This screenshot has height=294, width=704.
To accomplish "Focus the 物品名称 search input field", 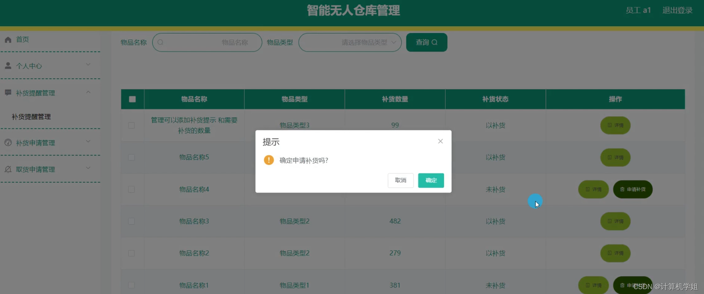I will [207, 42].
